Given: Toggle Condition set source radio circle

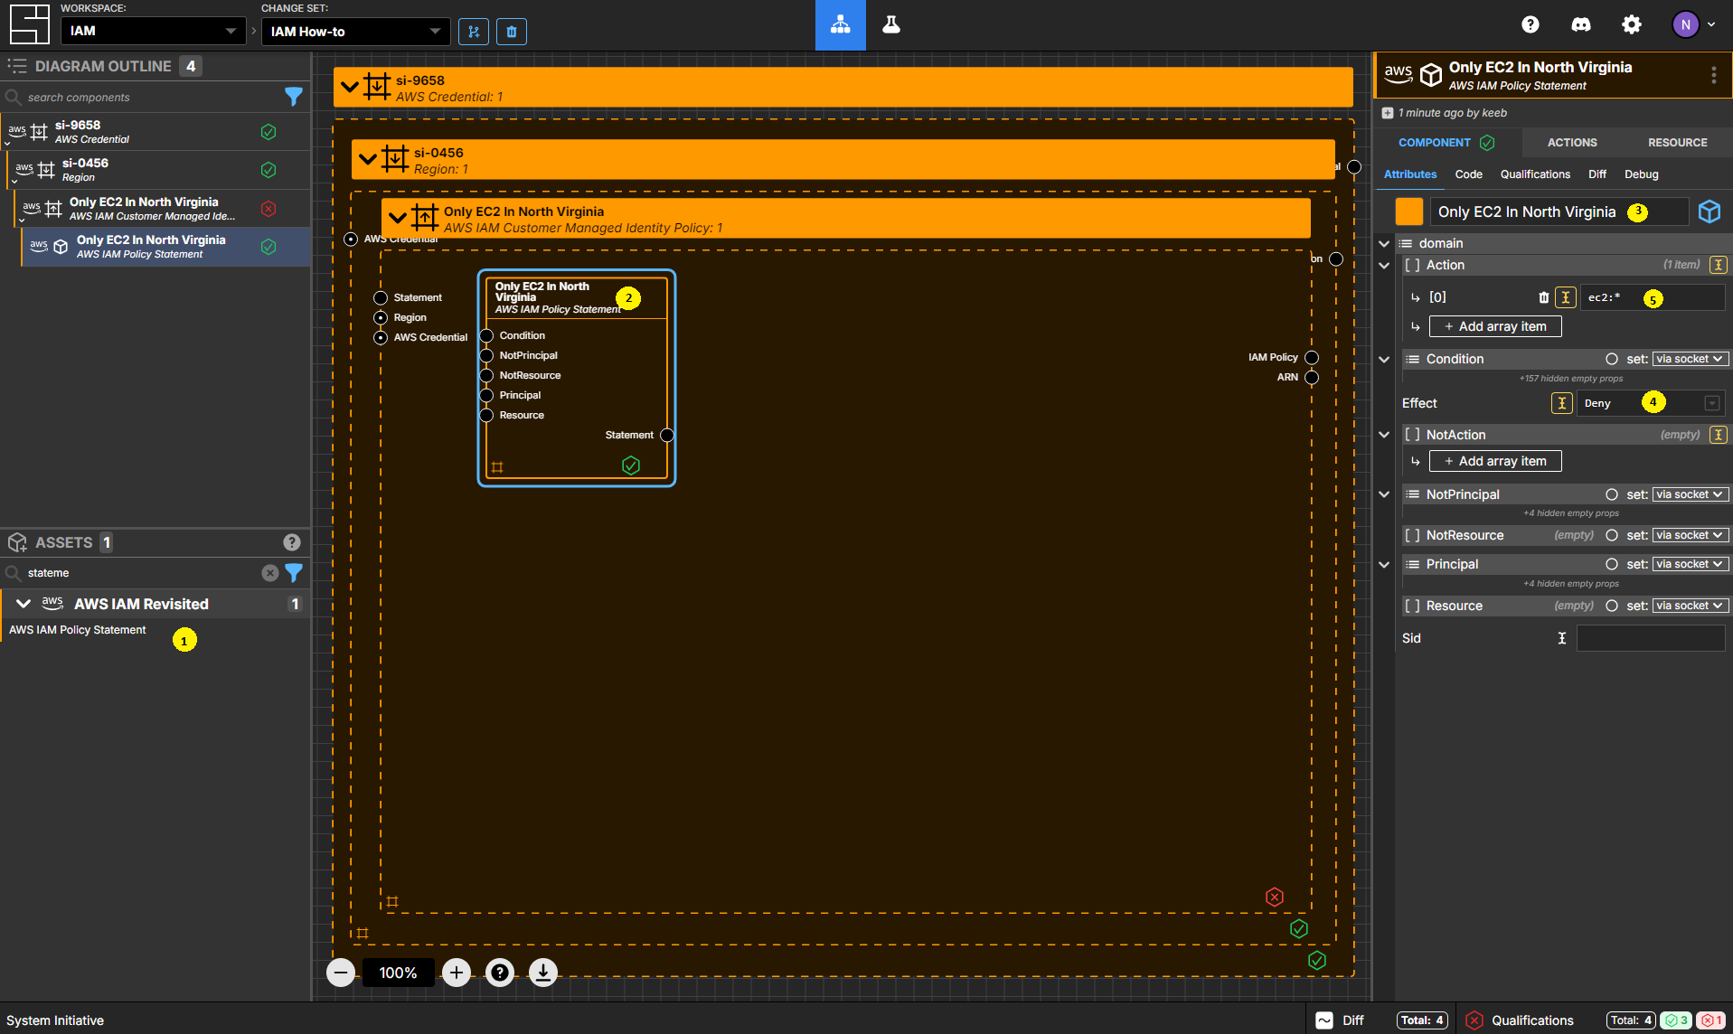Looking at the screenshot, I should pyautogui.click(x=1612, y=359).
